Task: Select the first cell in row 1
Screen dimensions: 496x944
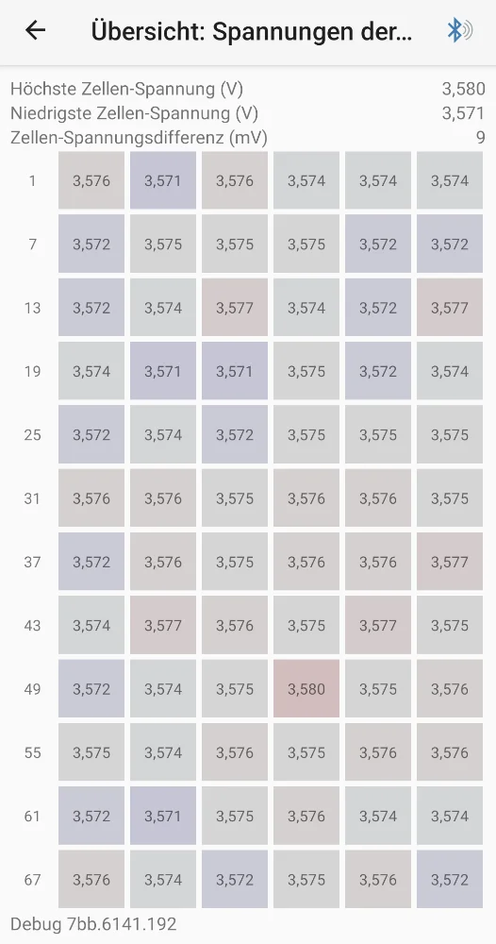Action: pyautogui.click(x=91, y=180)
